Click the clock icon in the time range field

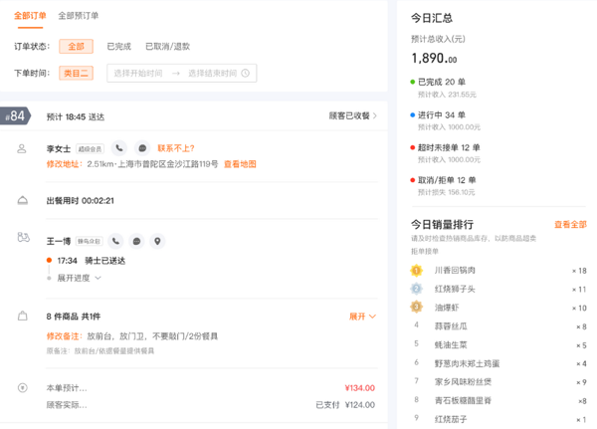tap(246, 73)
